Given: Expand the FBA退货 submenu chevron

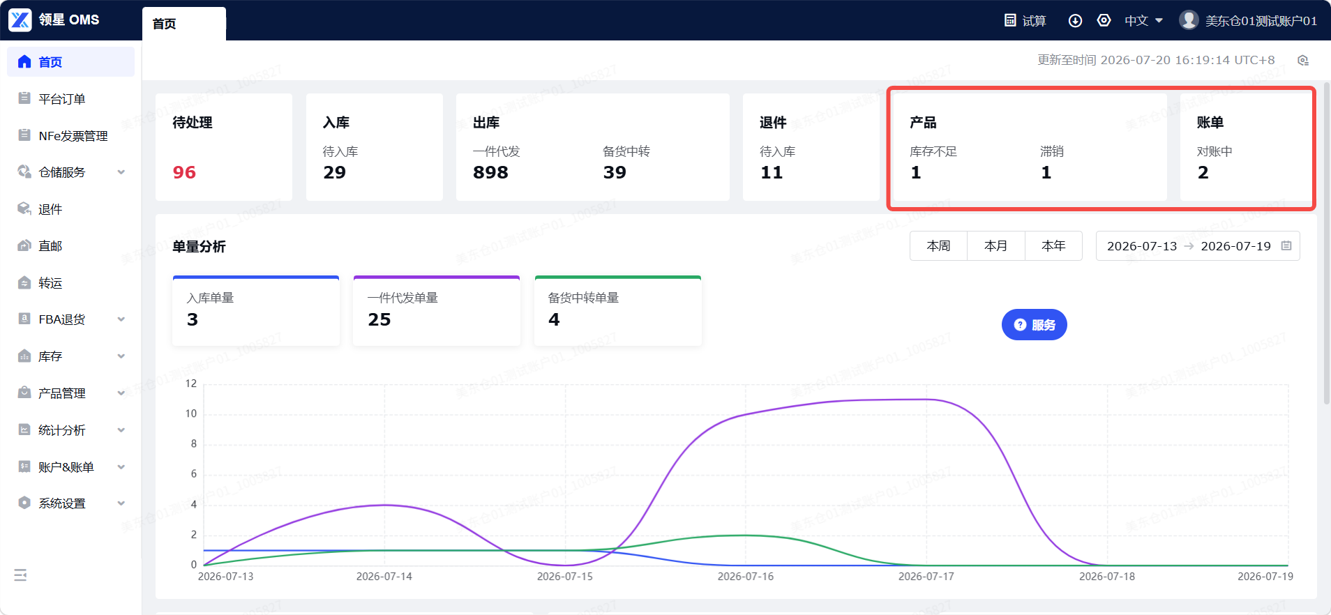Looking at the screenshot, I should point(121,319).
